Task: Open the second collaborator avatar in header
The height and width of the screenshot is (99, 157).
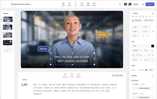Action: tap(130, 4)
